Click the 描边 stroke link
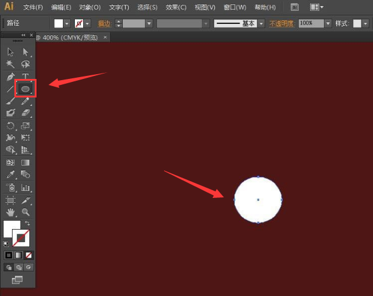373x296 pixels. (x=104, y=23)
